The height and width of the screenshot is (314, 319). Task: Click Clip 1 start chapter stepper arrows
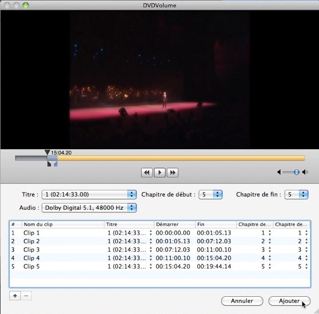[270, 233]
